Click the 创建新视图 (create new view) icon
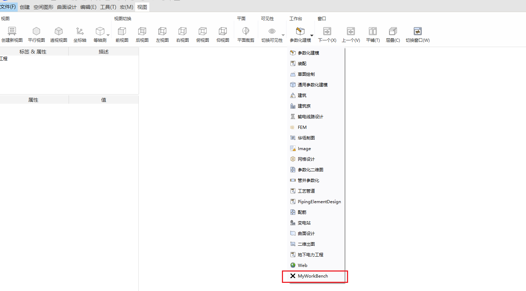526x291 pixels. tap(12, 32)
